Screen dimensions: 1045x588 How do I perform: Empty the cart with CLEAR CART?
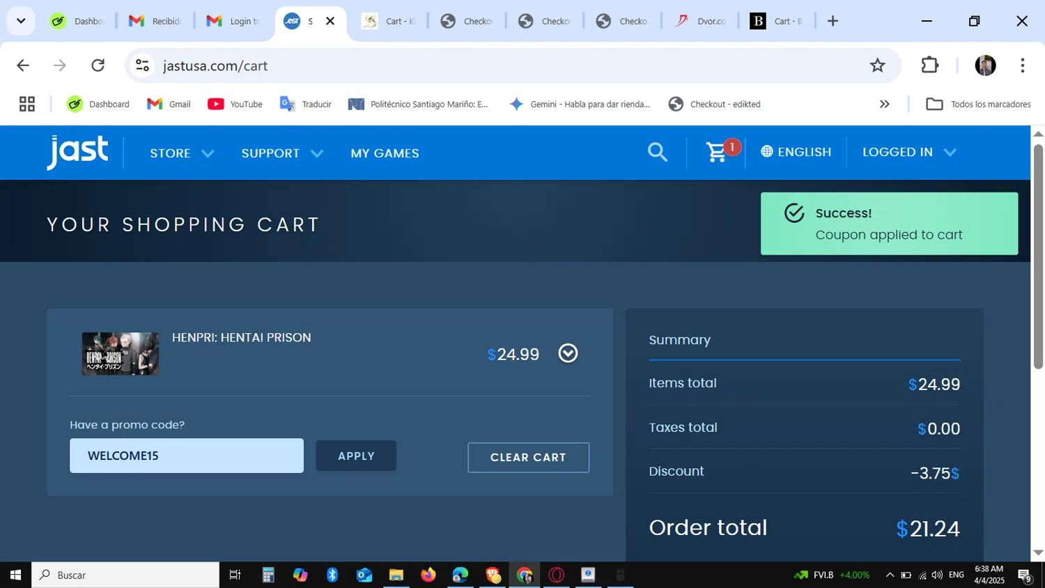529,458
